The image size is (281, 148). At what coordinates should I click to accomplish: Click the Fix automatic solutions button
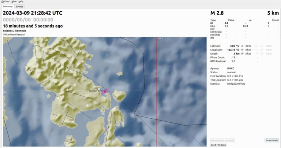pyautogui.click(x=222, y=140)
